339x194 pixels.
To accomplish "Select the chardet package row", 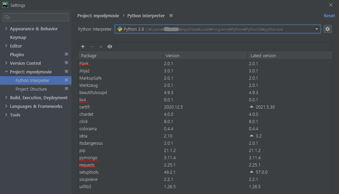I will click(x=205, y=114).
